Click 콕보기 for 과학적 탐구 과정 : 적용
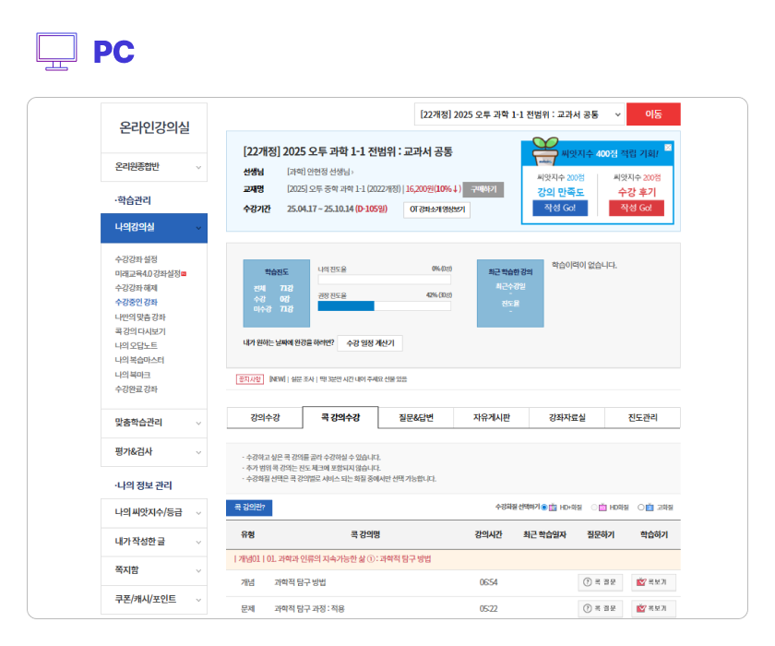Image resolution: width=775 pixels, height=646 pixels. pos(653,608)
